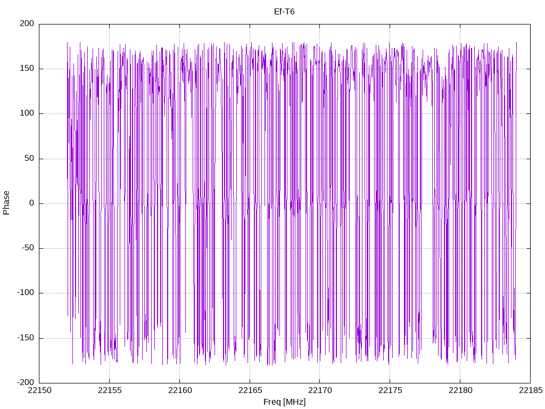The height and width of the screenshot is (409, 545).
Task: Click the y-axis tick label -50
Action: pyautogui.click(x=28, y=248)
